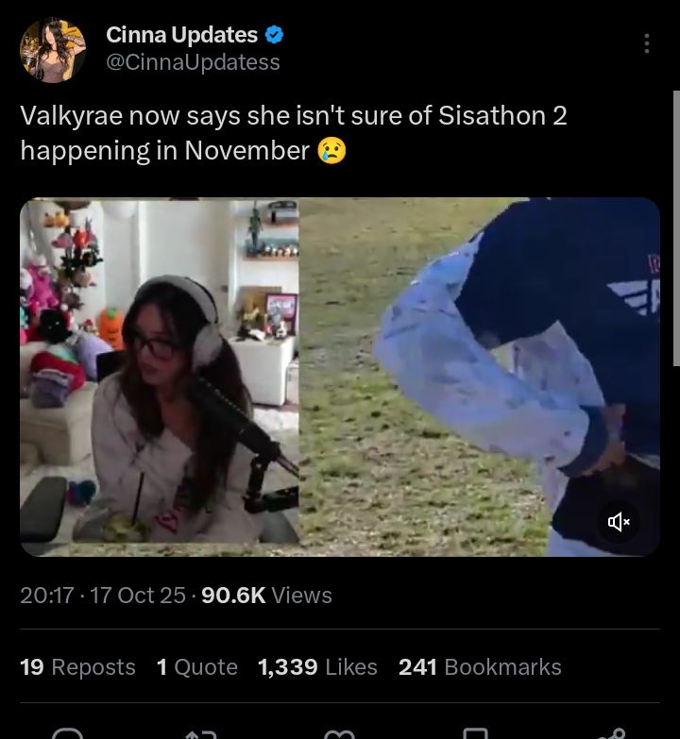The width and height of the screenshot is (680, 739).
Task: Click the blue verified badge
Action: click(x=275, y=35)
